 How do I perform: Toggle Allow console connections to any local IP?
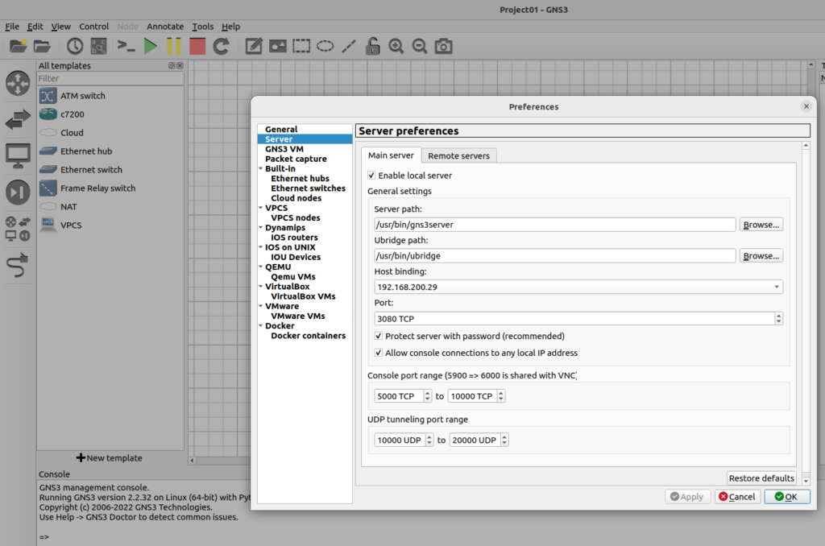(379, 353)
